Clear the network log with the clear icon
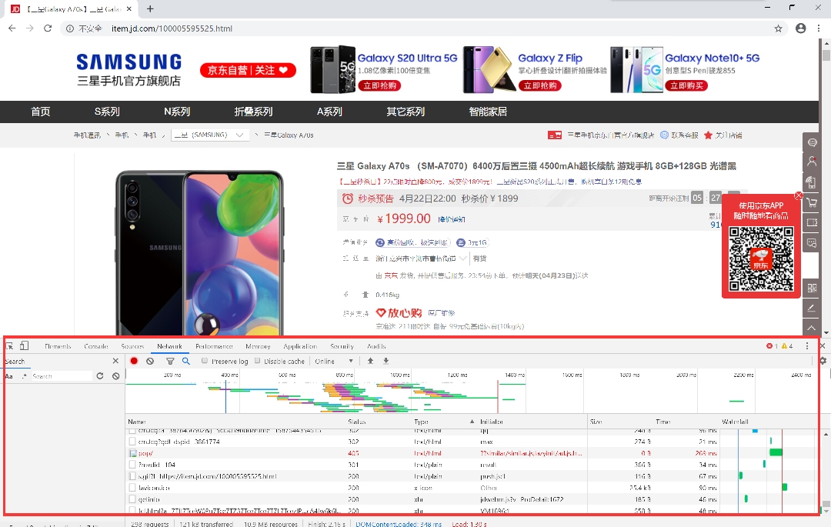This screenshot has width=831, height=527. point(150,361)
